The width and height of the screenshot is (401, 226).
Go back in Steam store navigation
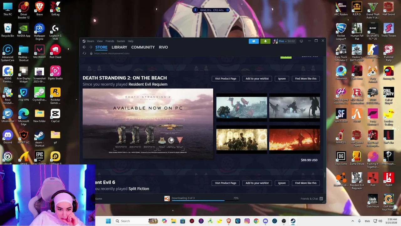point(84,47)
